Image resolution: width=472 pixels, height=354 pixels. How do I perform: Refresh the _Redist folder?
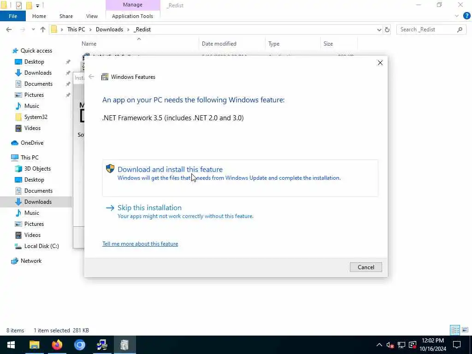(387, 29)
